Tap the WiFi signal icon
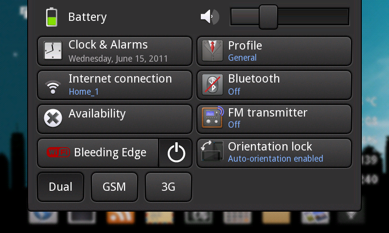The width and height of the screenshot is (389, 233). 53,87
